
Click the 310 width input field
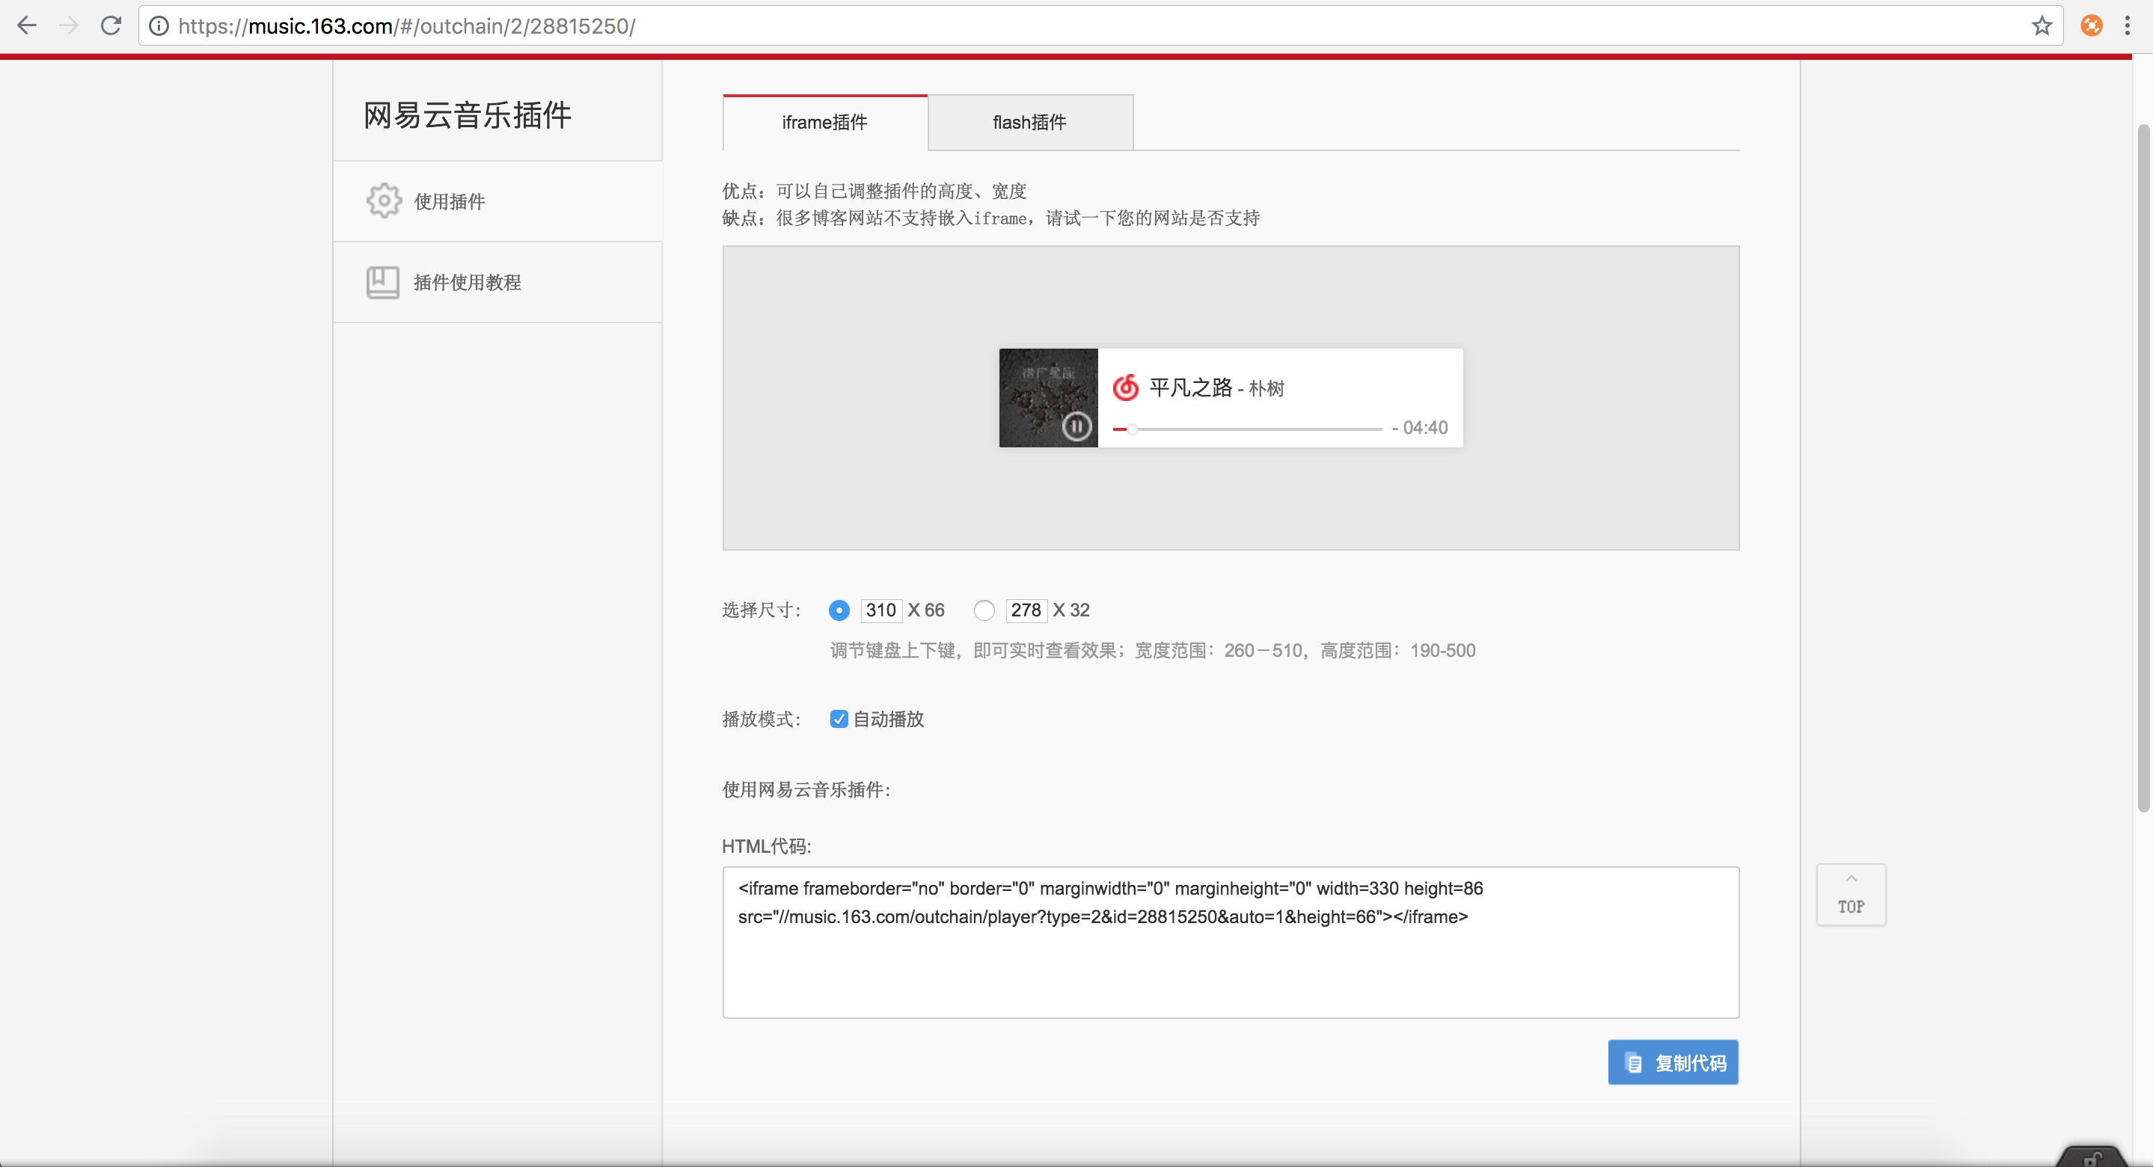coord(881,610)
